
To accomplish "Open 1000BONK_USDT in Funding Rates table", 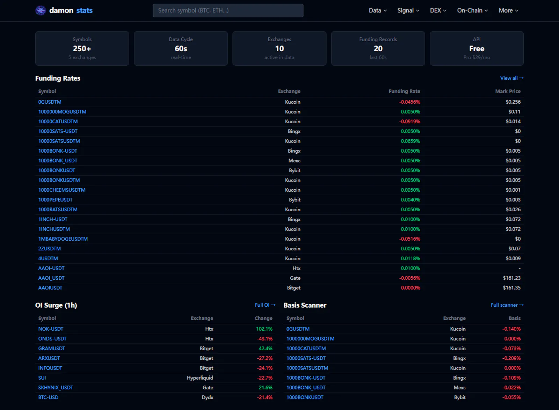I will (58, 161).
